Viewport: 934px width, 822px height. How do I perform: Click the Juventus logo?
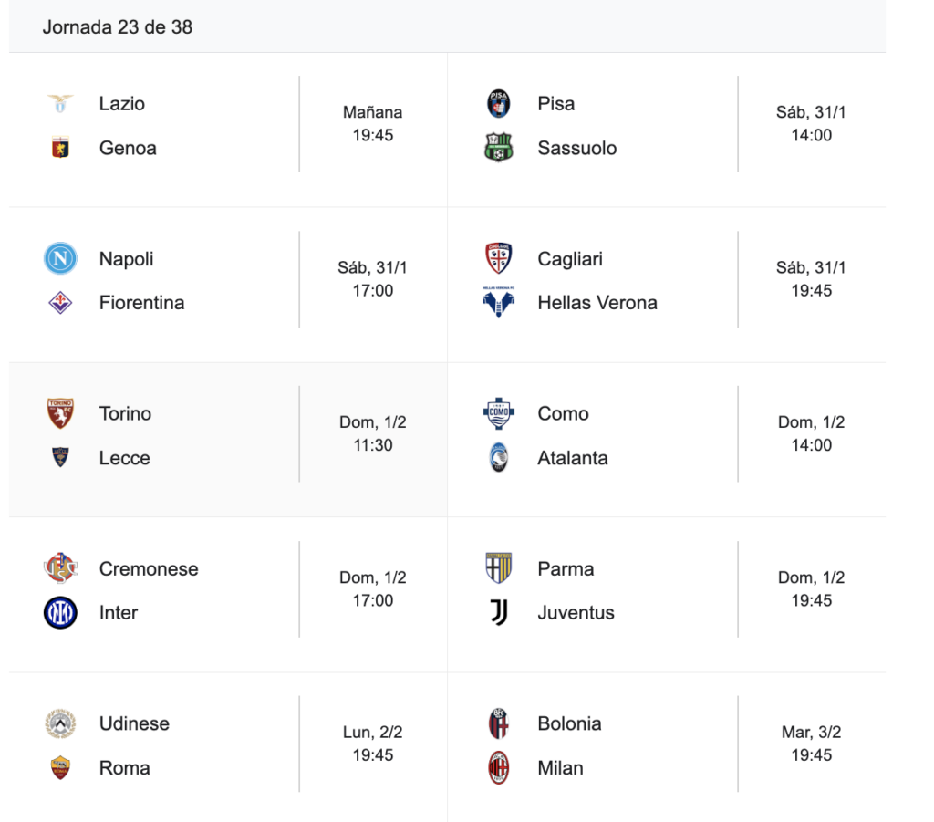[x=498, y=613]
